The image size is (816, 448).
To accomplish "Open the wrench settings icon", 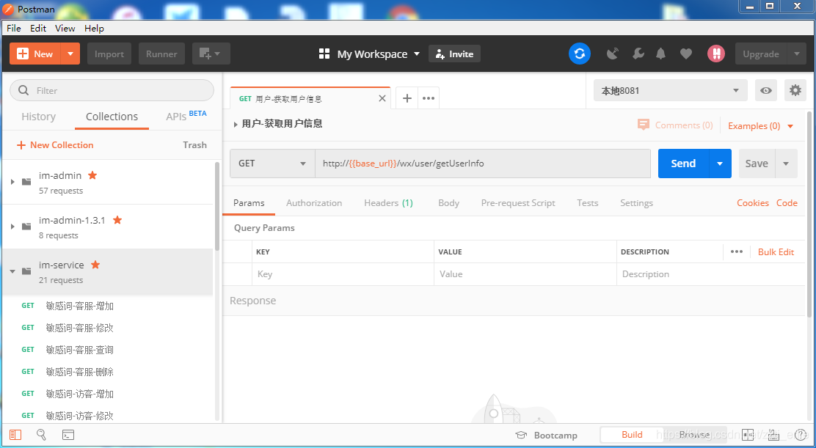I will click(x=638, y=54).
